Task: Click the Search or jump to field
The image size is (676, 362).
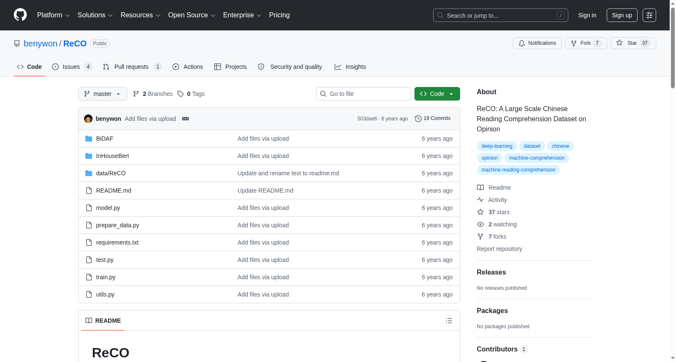Action: 501,15
